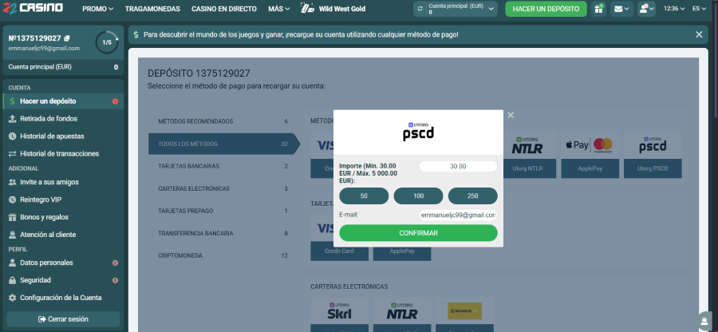The width and height of the screenshot is (718, 332).
Task: Open the ES language selector
Action: (x=699, y=10)
